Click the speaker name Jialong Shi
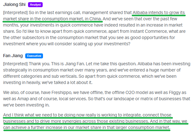This screenshot has width=195, height=133. pos(14,5)
